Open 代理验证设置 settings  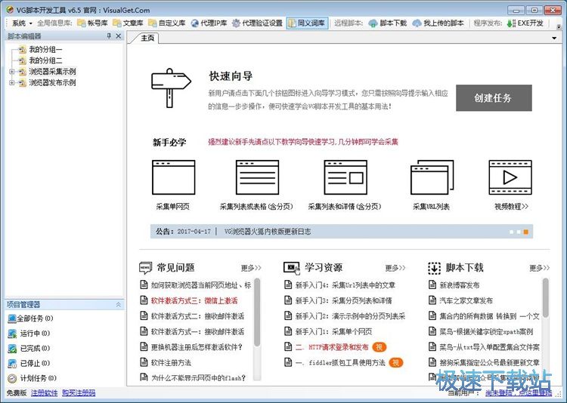[x=257, y=23]
